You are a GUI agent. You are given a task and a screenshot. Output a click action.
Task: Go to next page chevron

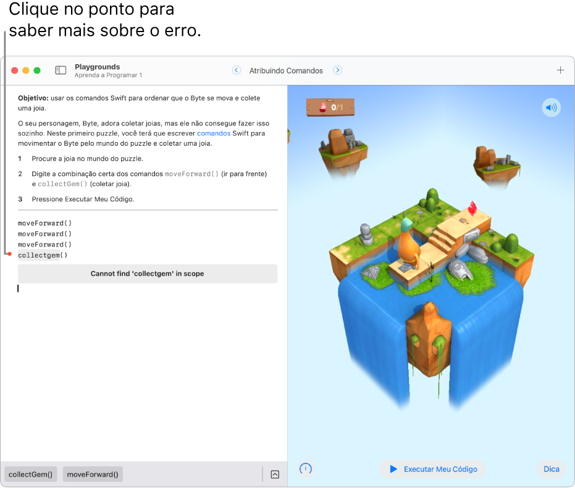click(337, 70)
